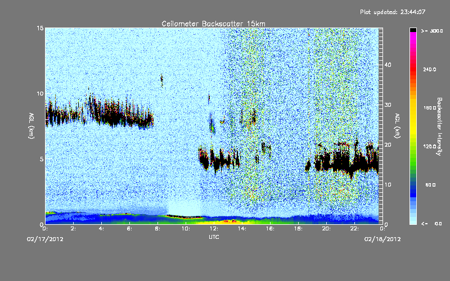Click the 15 km tick label

(40, 28)
